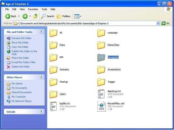Open the Edit menu

(x=14, y=9)
